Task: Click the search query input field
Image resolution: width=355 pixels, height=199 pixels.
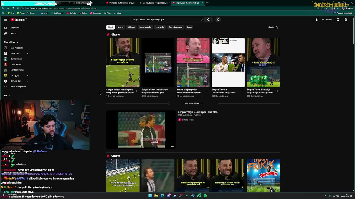Action: pos(166,20)
